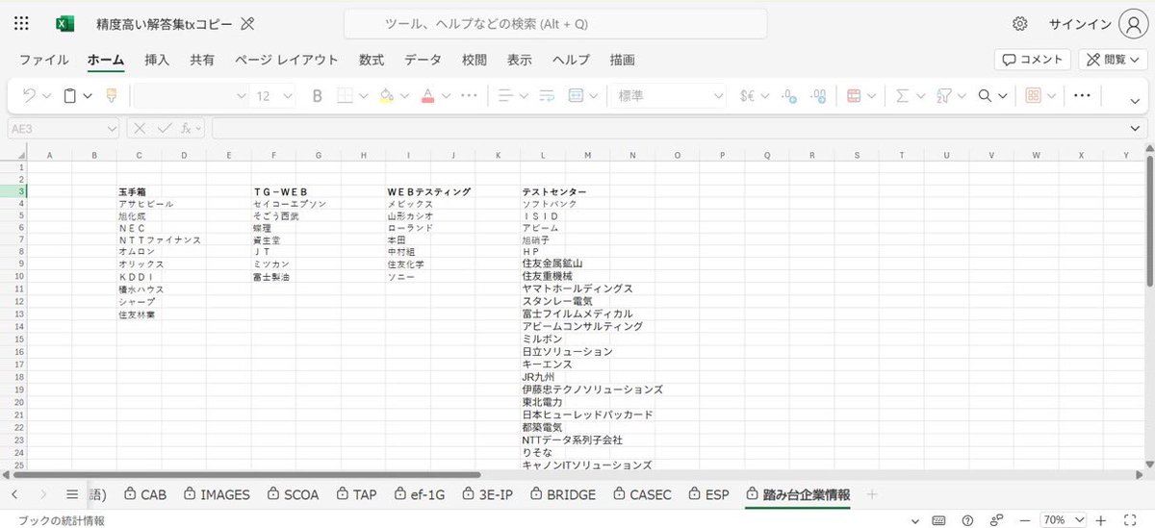This screenshot has height=528, width=1155.
Task: Open the all sheets list icon
Action: click(71, 494)
